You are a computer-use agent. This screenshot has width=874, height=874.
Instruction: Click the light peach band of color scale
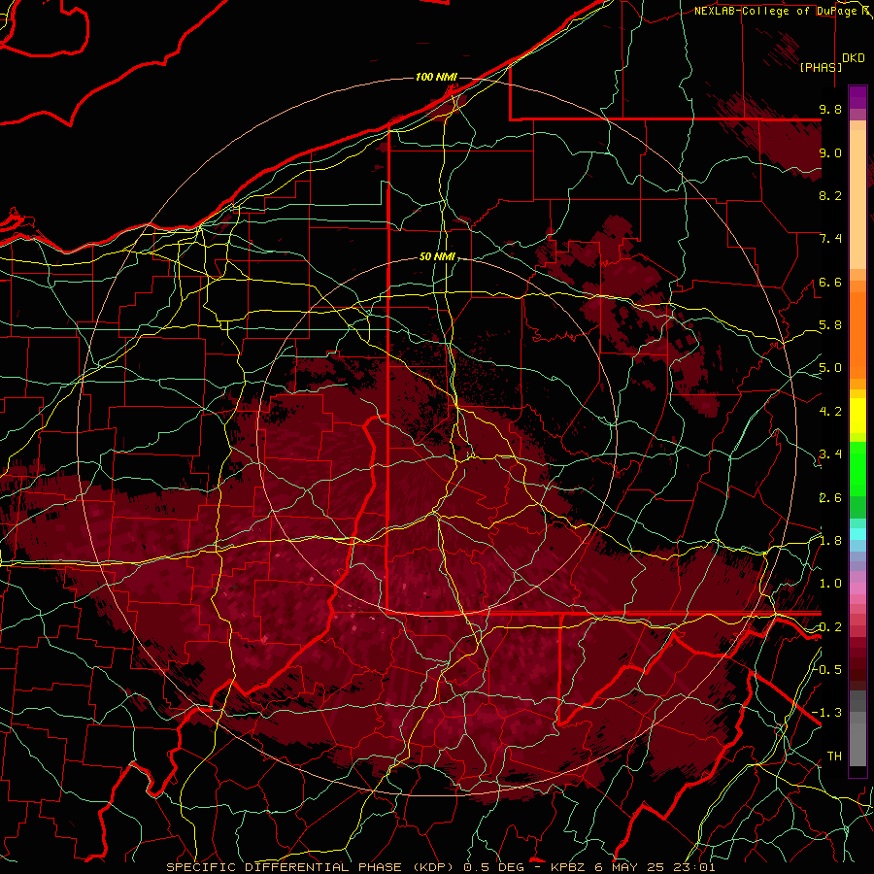[x=857, y=199]
